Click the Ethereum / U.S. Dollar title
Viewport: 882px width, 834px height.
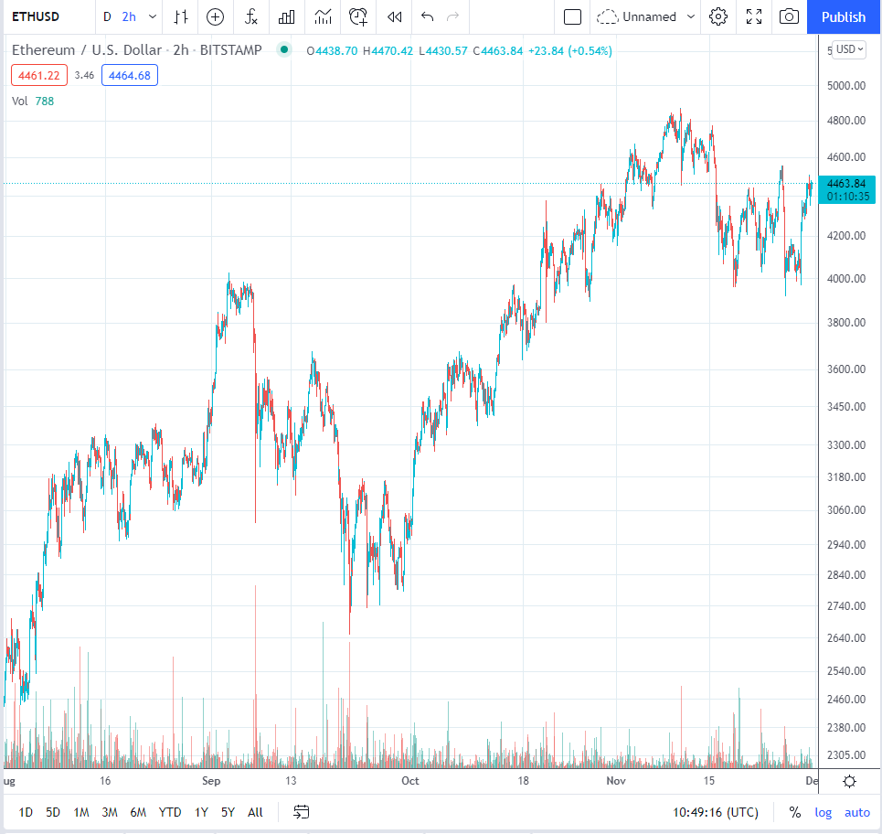tap(87, 50)
